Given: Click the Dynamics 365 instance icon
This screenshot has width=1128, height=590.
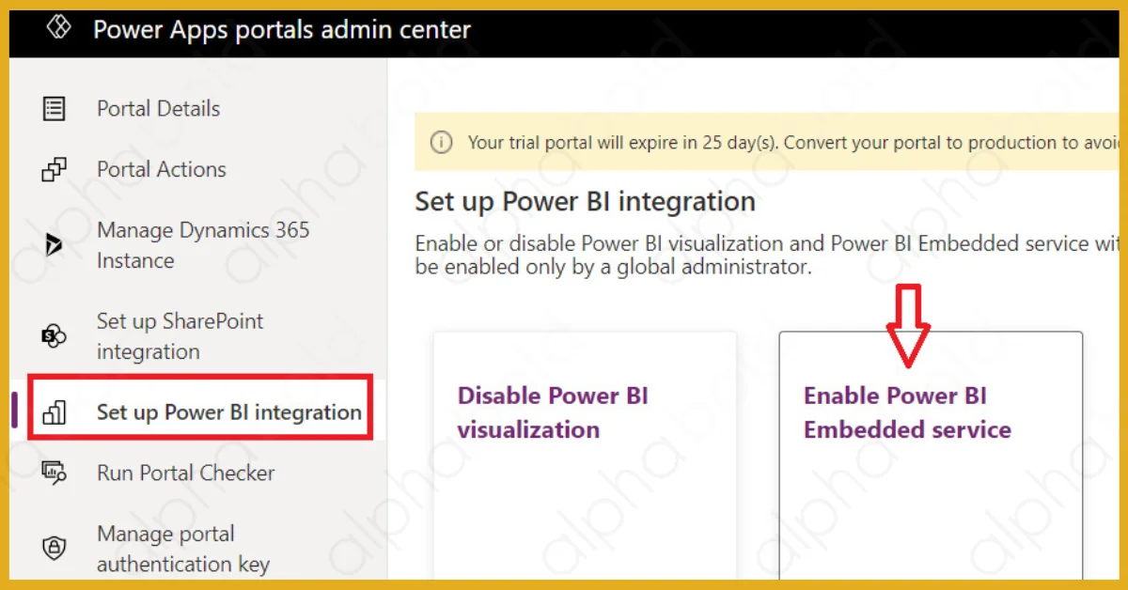Looking at the screenshot, I should (x=54, y=246).
